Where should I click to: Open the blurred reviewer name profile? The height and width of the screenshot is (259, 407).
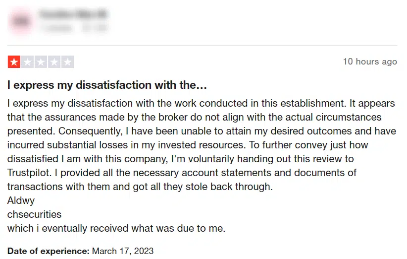point(73,14)
